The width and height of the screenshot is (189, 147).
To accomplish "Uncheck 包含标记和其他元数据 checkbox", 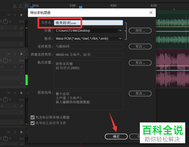I will pyautogui.click(x=33, y=118).
